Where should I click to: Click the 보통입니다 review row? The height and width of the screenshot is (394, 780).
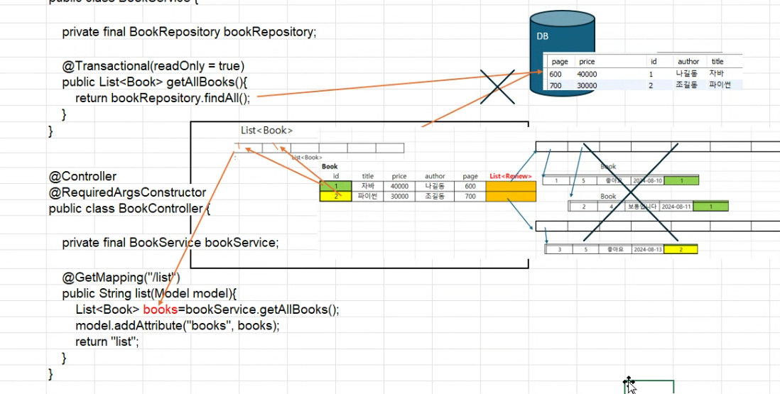click(x=648, y=206)
